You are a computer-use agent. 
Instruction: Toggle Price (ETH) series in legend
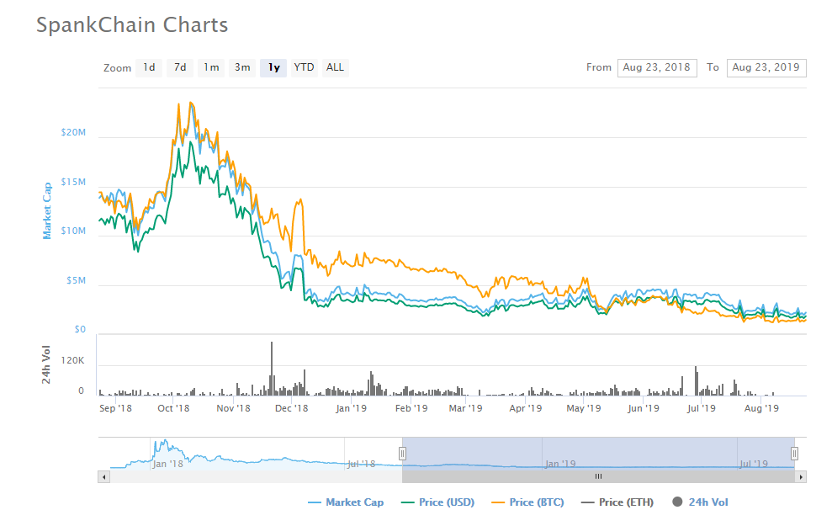[617, 502]
